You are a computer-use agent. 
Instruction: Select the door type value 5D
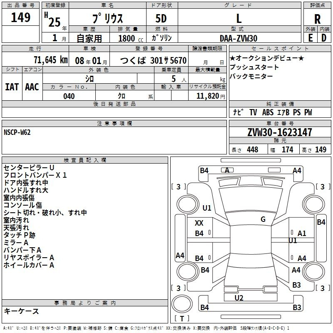(x=161, y=18)
